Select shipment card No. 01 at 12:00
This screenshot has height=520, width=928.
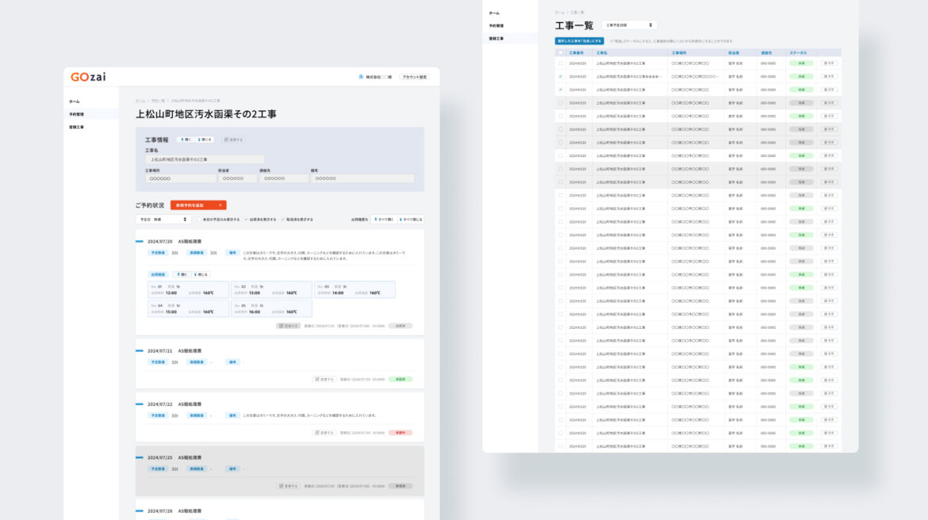tap(188, 289)
